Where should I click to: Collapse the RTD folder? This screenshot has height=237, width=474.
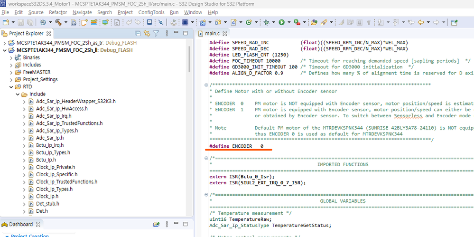[x=11, y=87]
